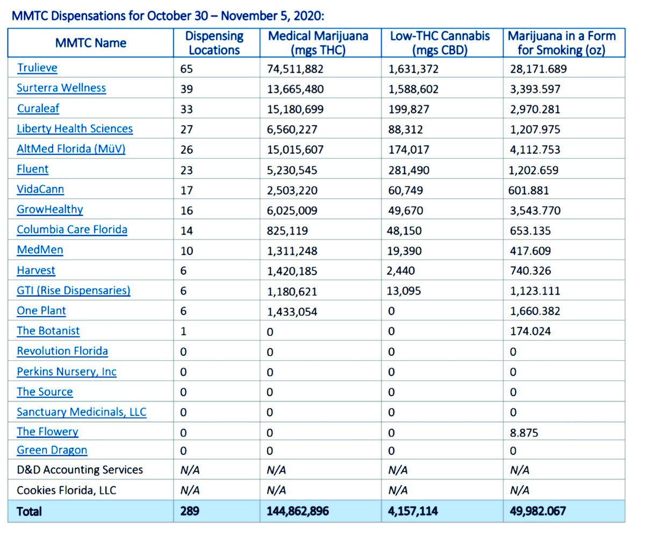645x543 pixels.
Task: Select the Total row label
Action: pos(29,511)
